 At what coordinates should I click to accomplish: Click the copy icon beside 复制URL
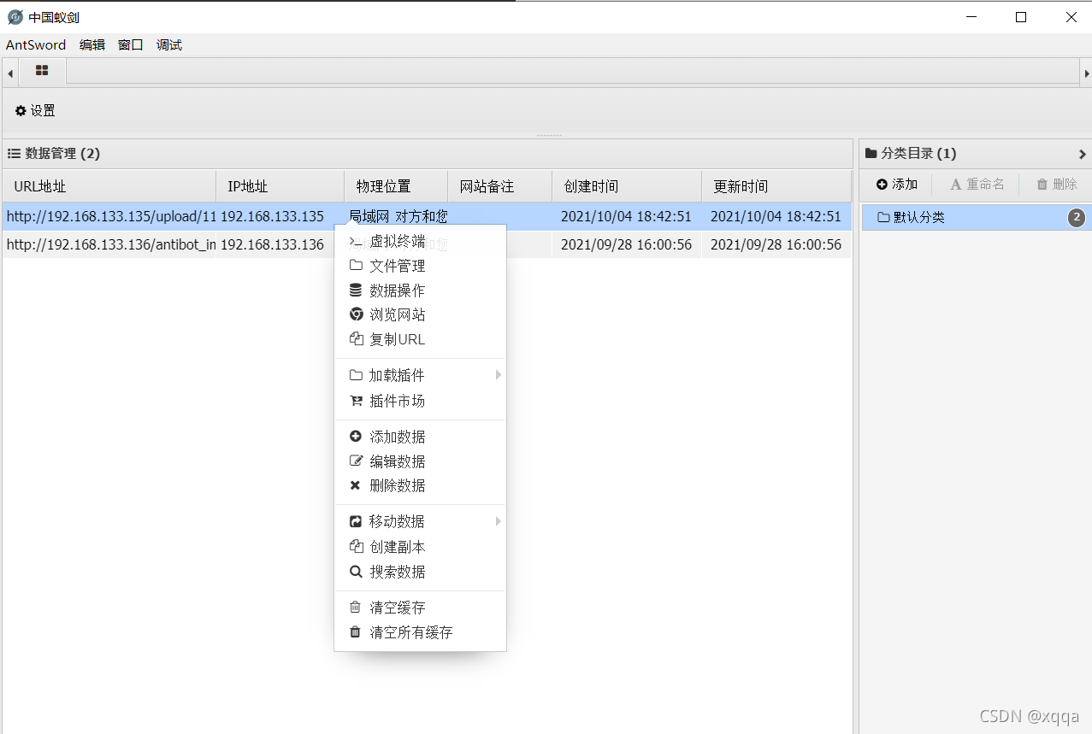356,339
